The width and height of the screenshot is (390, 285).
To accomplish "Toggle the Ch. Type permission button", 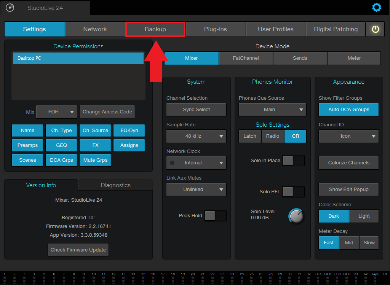I will point(61,131).
